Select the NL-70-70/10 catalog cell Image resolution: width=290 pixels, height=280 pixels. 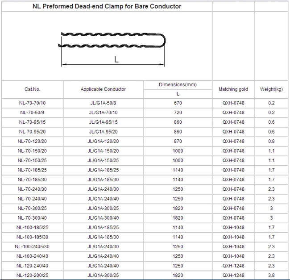pos(33,103)
